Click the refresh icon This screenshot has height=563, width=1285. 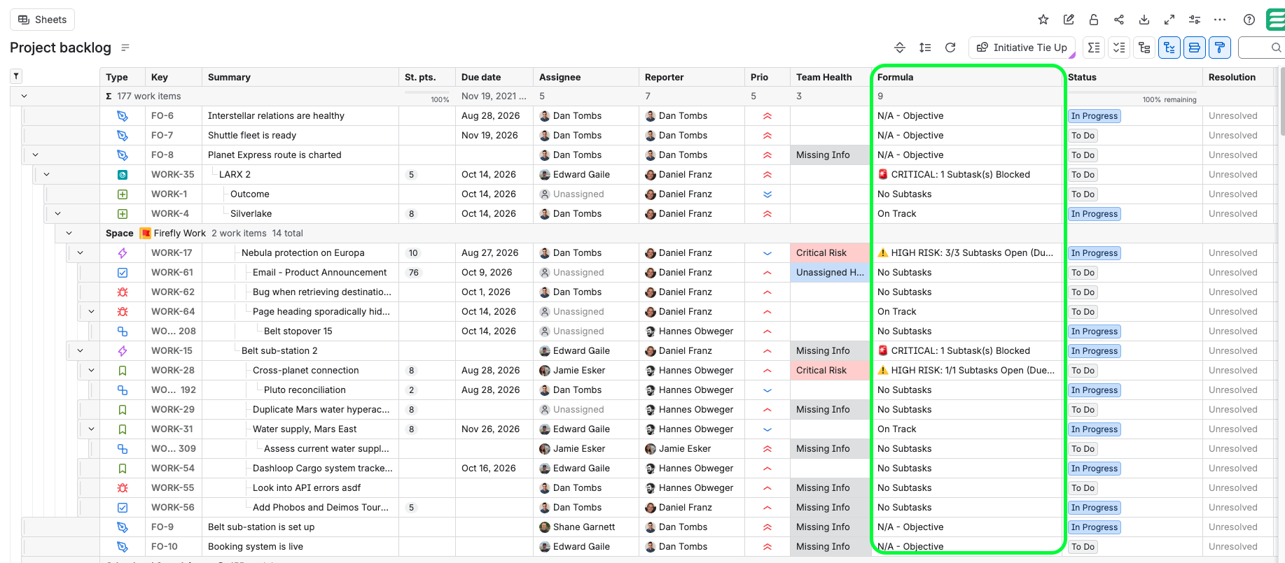click(950, 48)
